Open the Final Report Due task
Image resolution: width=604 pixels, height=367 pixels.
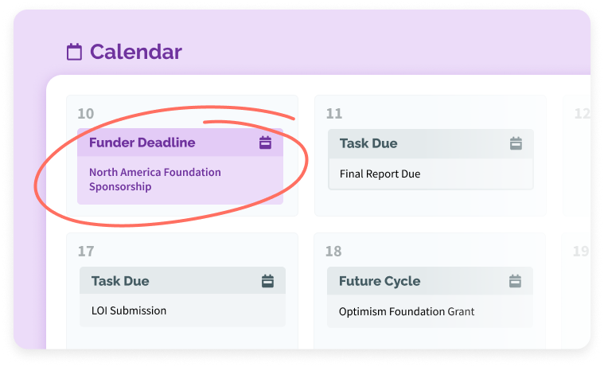click(380, 174)
